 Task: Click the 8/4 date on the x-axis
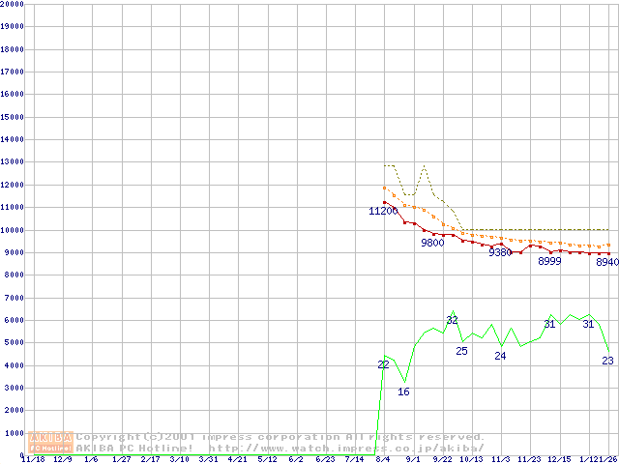384,460
